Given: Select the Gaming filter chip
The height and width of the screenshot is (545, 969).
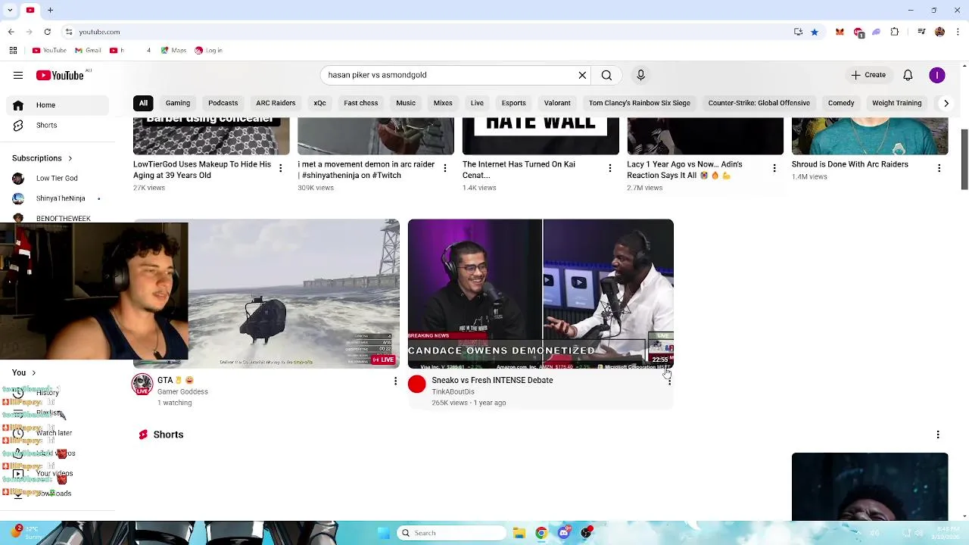Looking at the screenshot, I should pyautogui.click(x=178, y=103).
